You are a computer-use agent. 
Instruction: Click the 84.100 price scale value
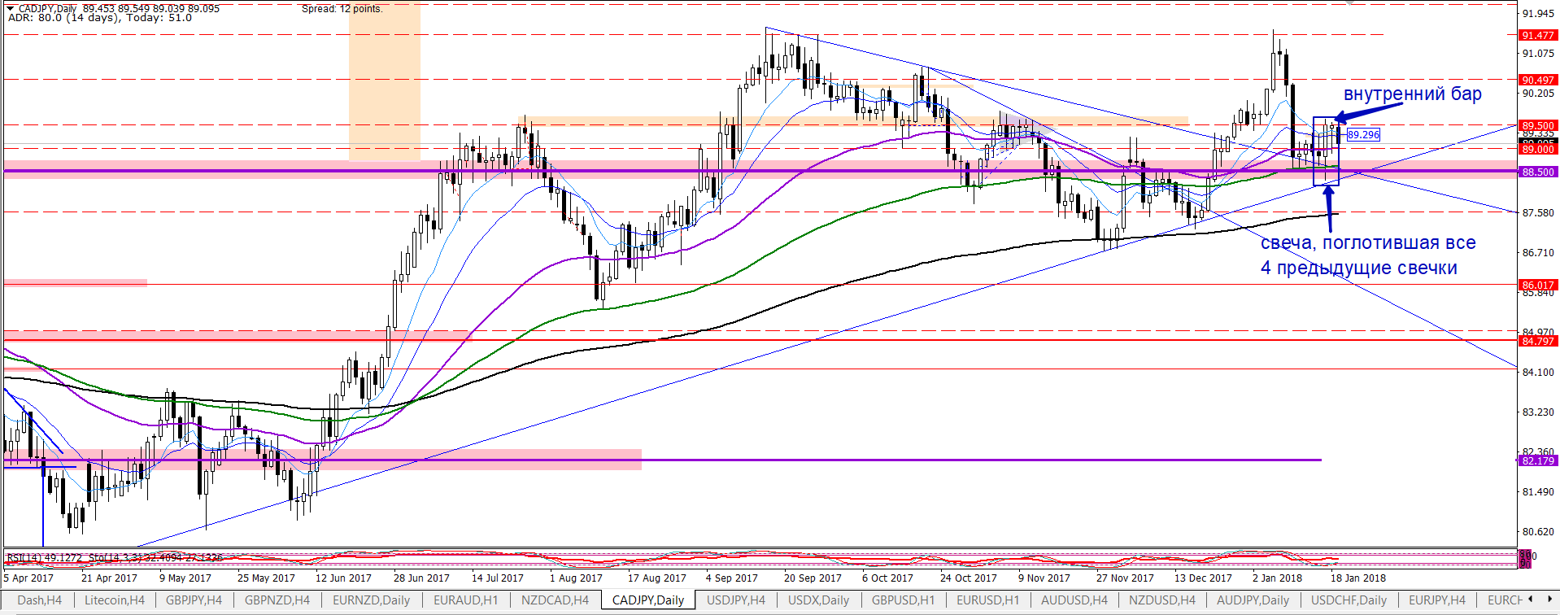[1538, 373]
